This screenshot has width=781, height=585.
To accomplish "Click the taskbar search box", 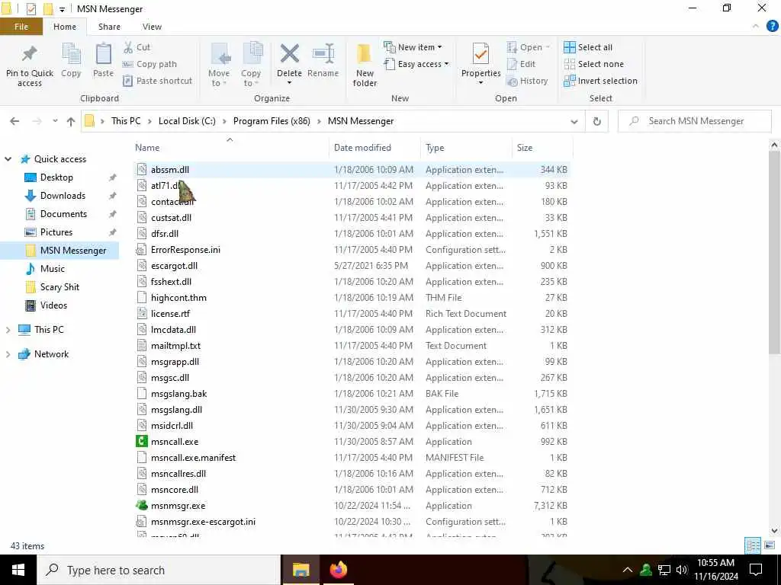I will (159, 570).
